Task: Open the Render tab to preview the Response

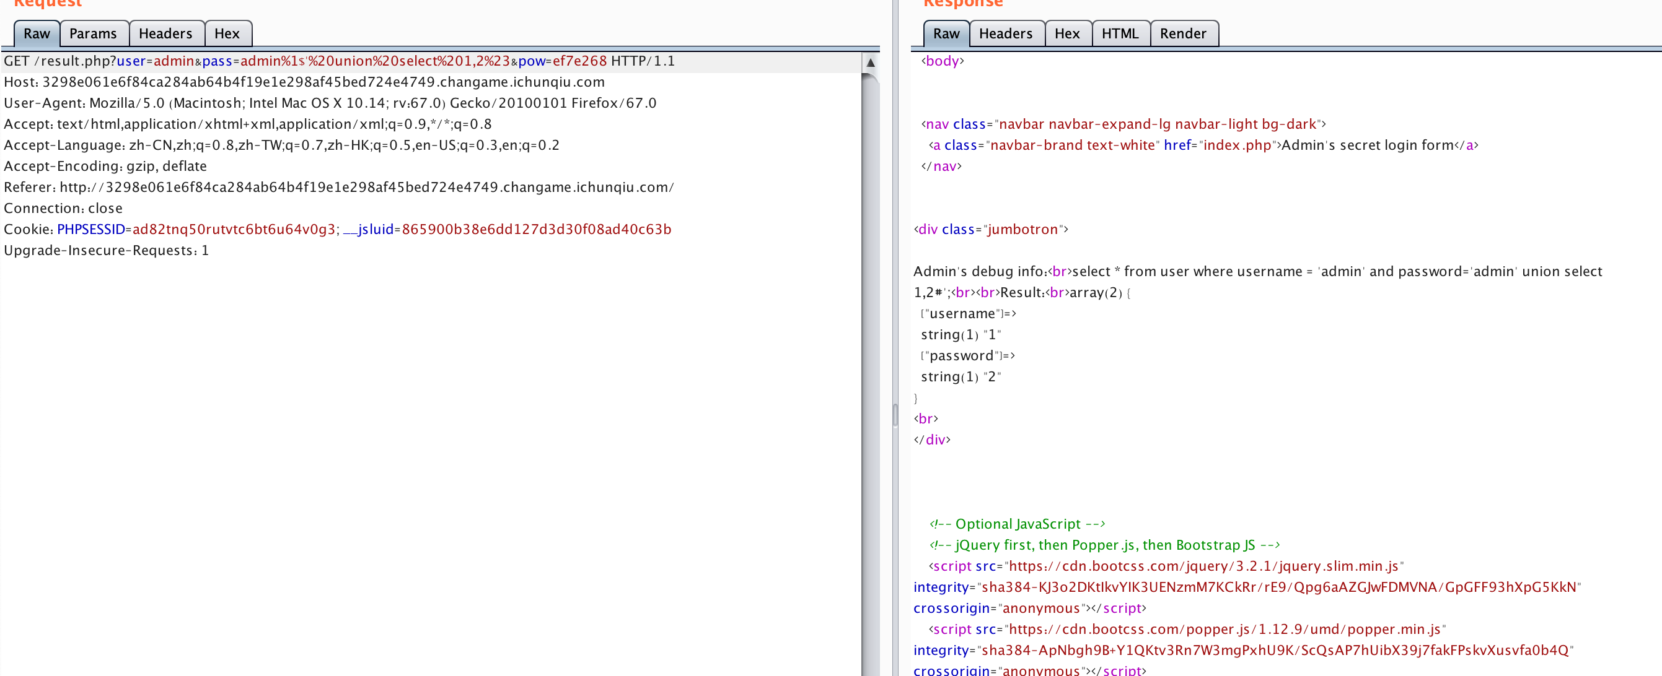Action: pos(1183,33)
